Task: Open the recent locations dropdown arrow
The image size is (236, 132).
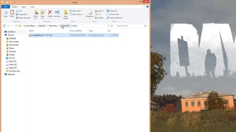Action: tap(13, 26)
